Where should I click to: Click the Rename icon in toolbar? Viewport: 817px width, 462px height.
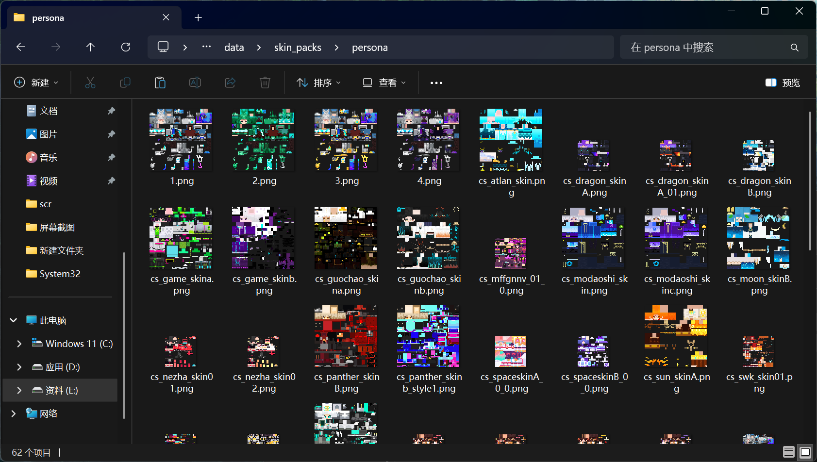coord(195,83)
